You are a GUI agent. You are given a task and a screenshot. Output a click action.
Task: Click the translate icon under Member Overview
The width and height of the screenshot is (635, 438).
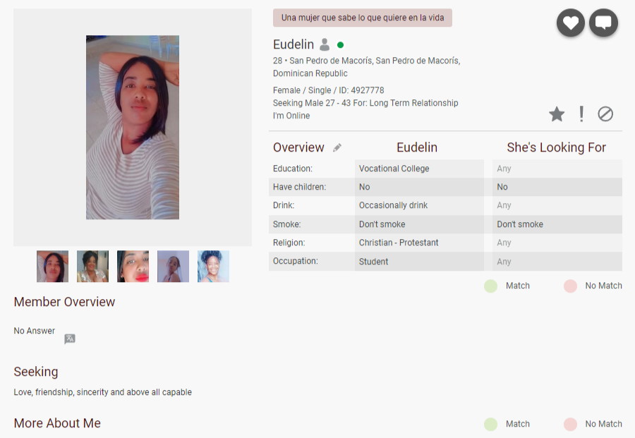(70, 339)
